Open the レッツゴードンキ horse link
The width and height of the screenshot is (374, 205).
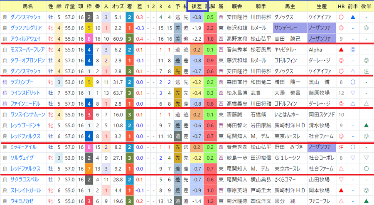(25, 125)
